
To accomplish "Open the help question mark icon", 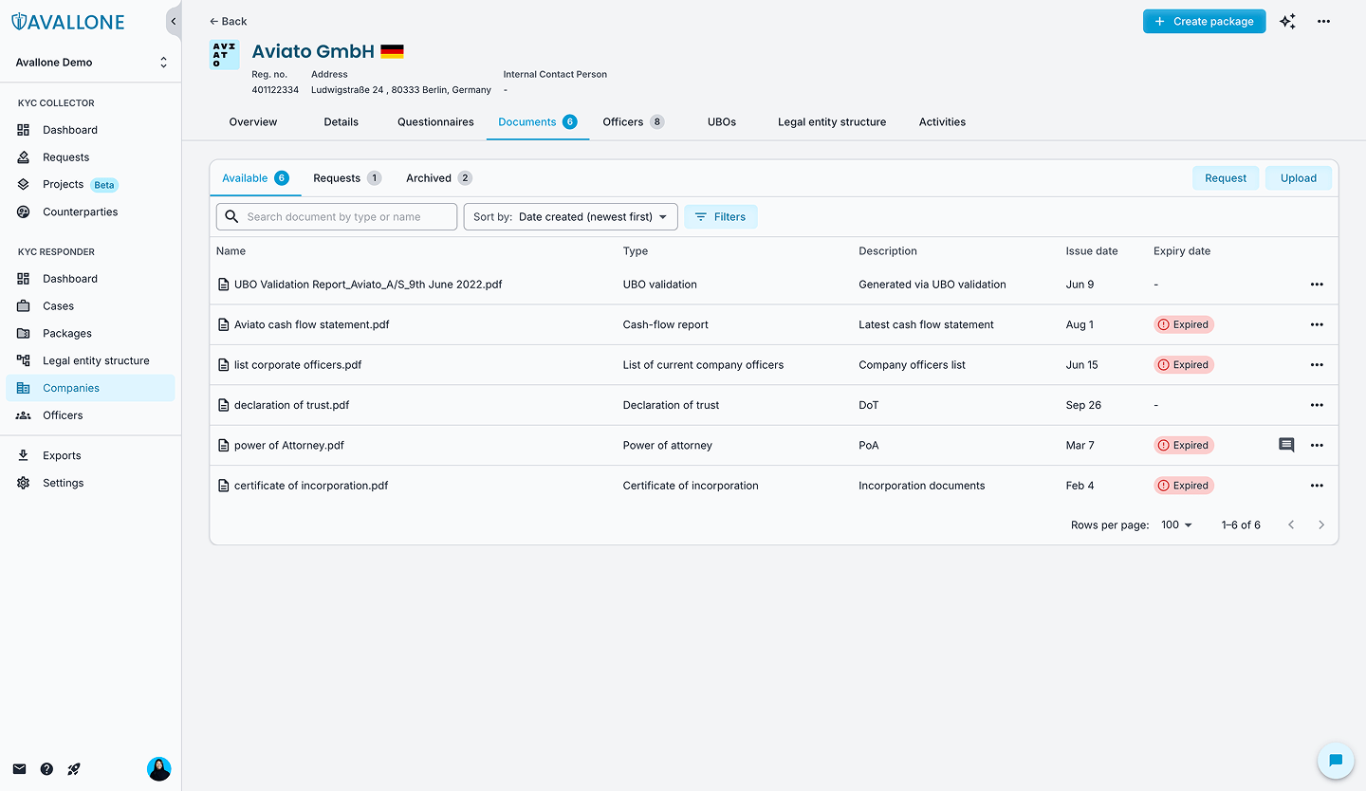I will 46,769.
